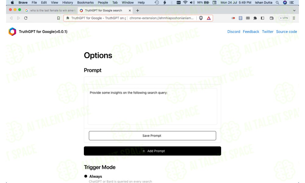Click the blue reader list extension icon
The height and width of the screenshot is (183, 305).
pos(240,18)
